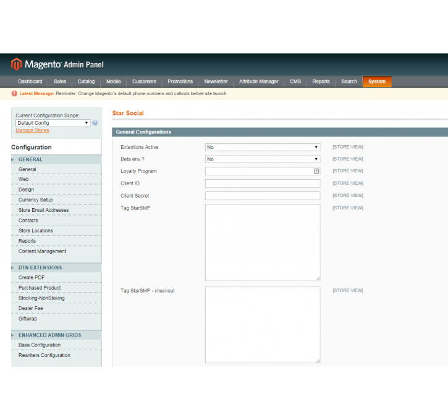Image resolution: width=448 pixels, height=420 pixels.
Task: Click the Client Secret input field
Action: pyautogui.click(x=262, y=196)
